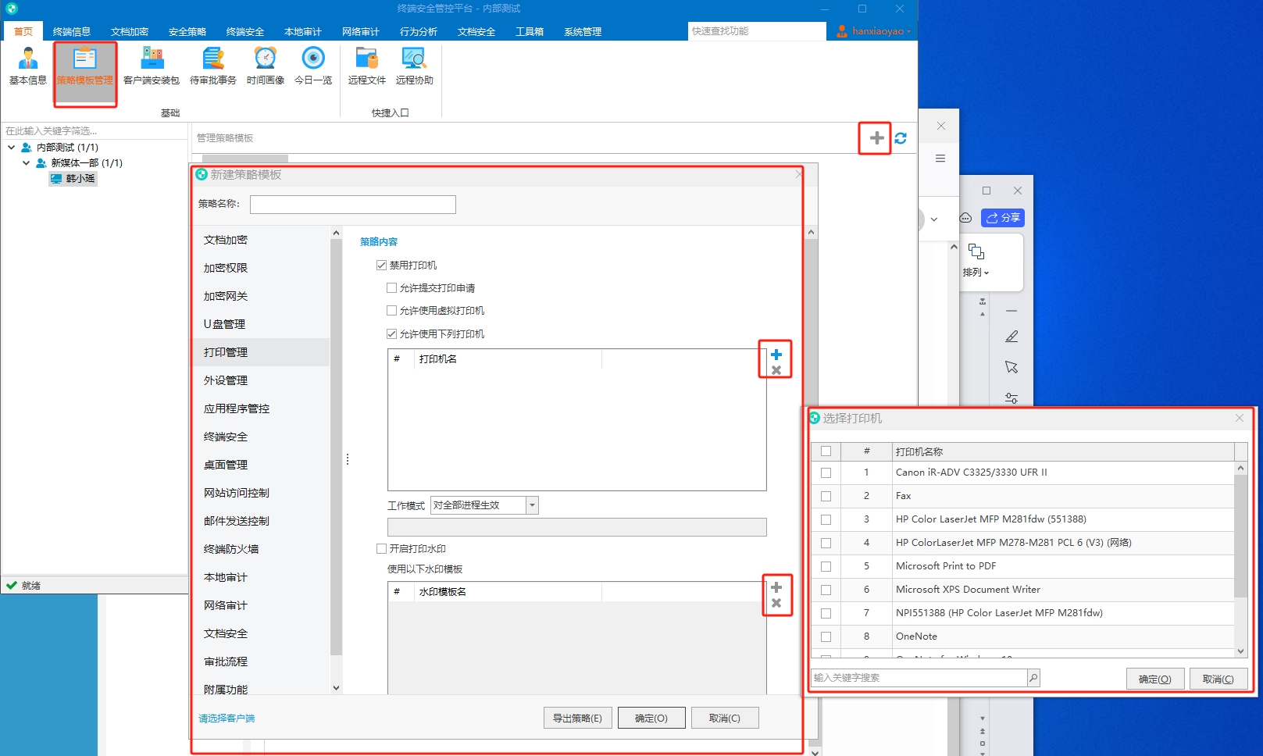Image resolution: width=1263 pixels, height=756 pixels.
Task: Select pen tool in background window
Action: click(x=1011, y=337)
